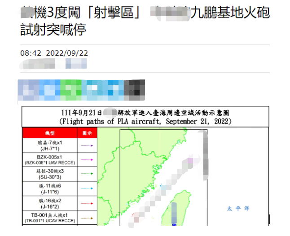Click the English caption 'Flight paths of PLA aircraft'
The height and width of the screenshot is (236, 290).
coord(145,122)
